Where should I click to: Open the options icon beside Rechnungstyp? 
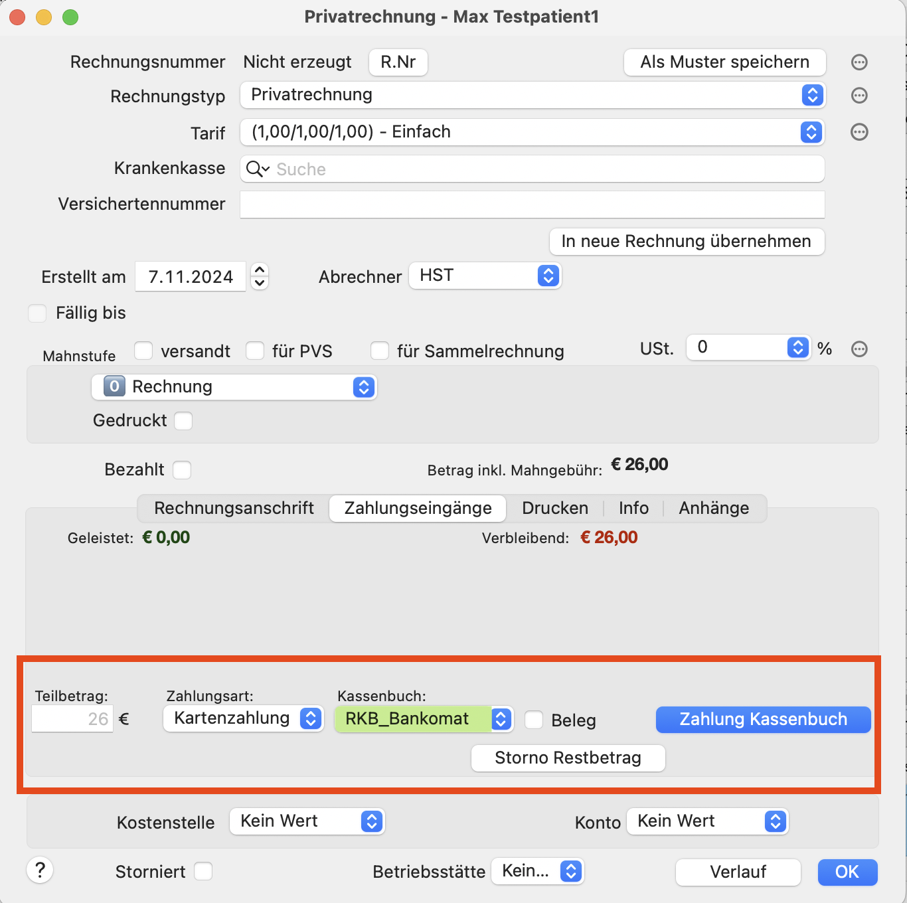click(859, 96)
